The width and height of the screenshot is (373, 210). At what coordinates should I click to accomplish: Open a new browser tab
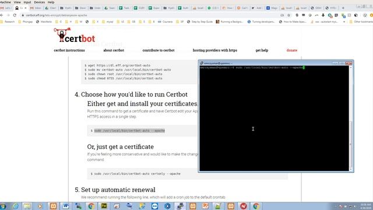click(x=343, y=8)
